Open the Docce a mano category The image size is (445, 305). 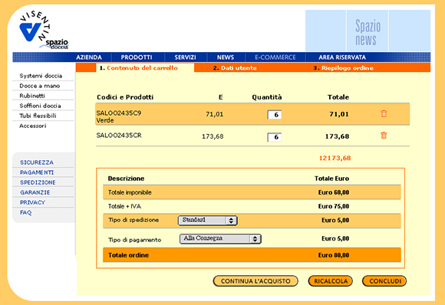[40, 86]
